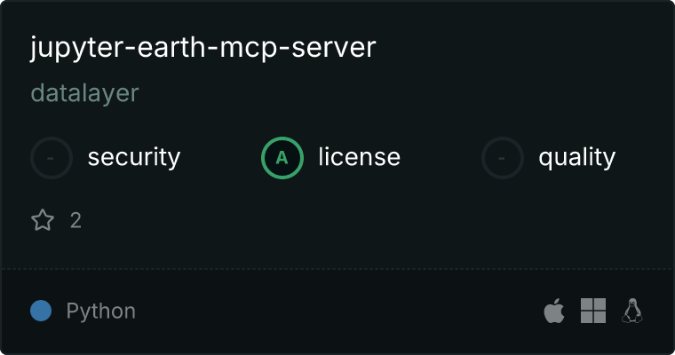Select the blue Python language dot
The width and height of the screenshot is (675, 355).
[41, 311]
